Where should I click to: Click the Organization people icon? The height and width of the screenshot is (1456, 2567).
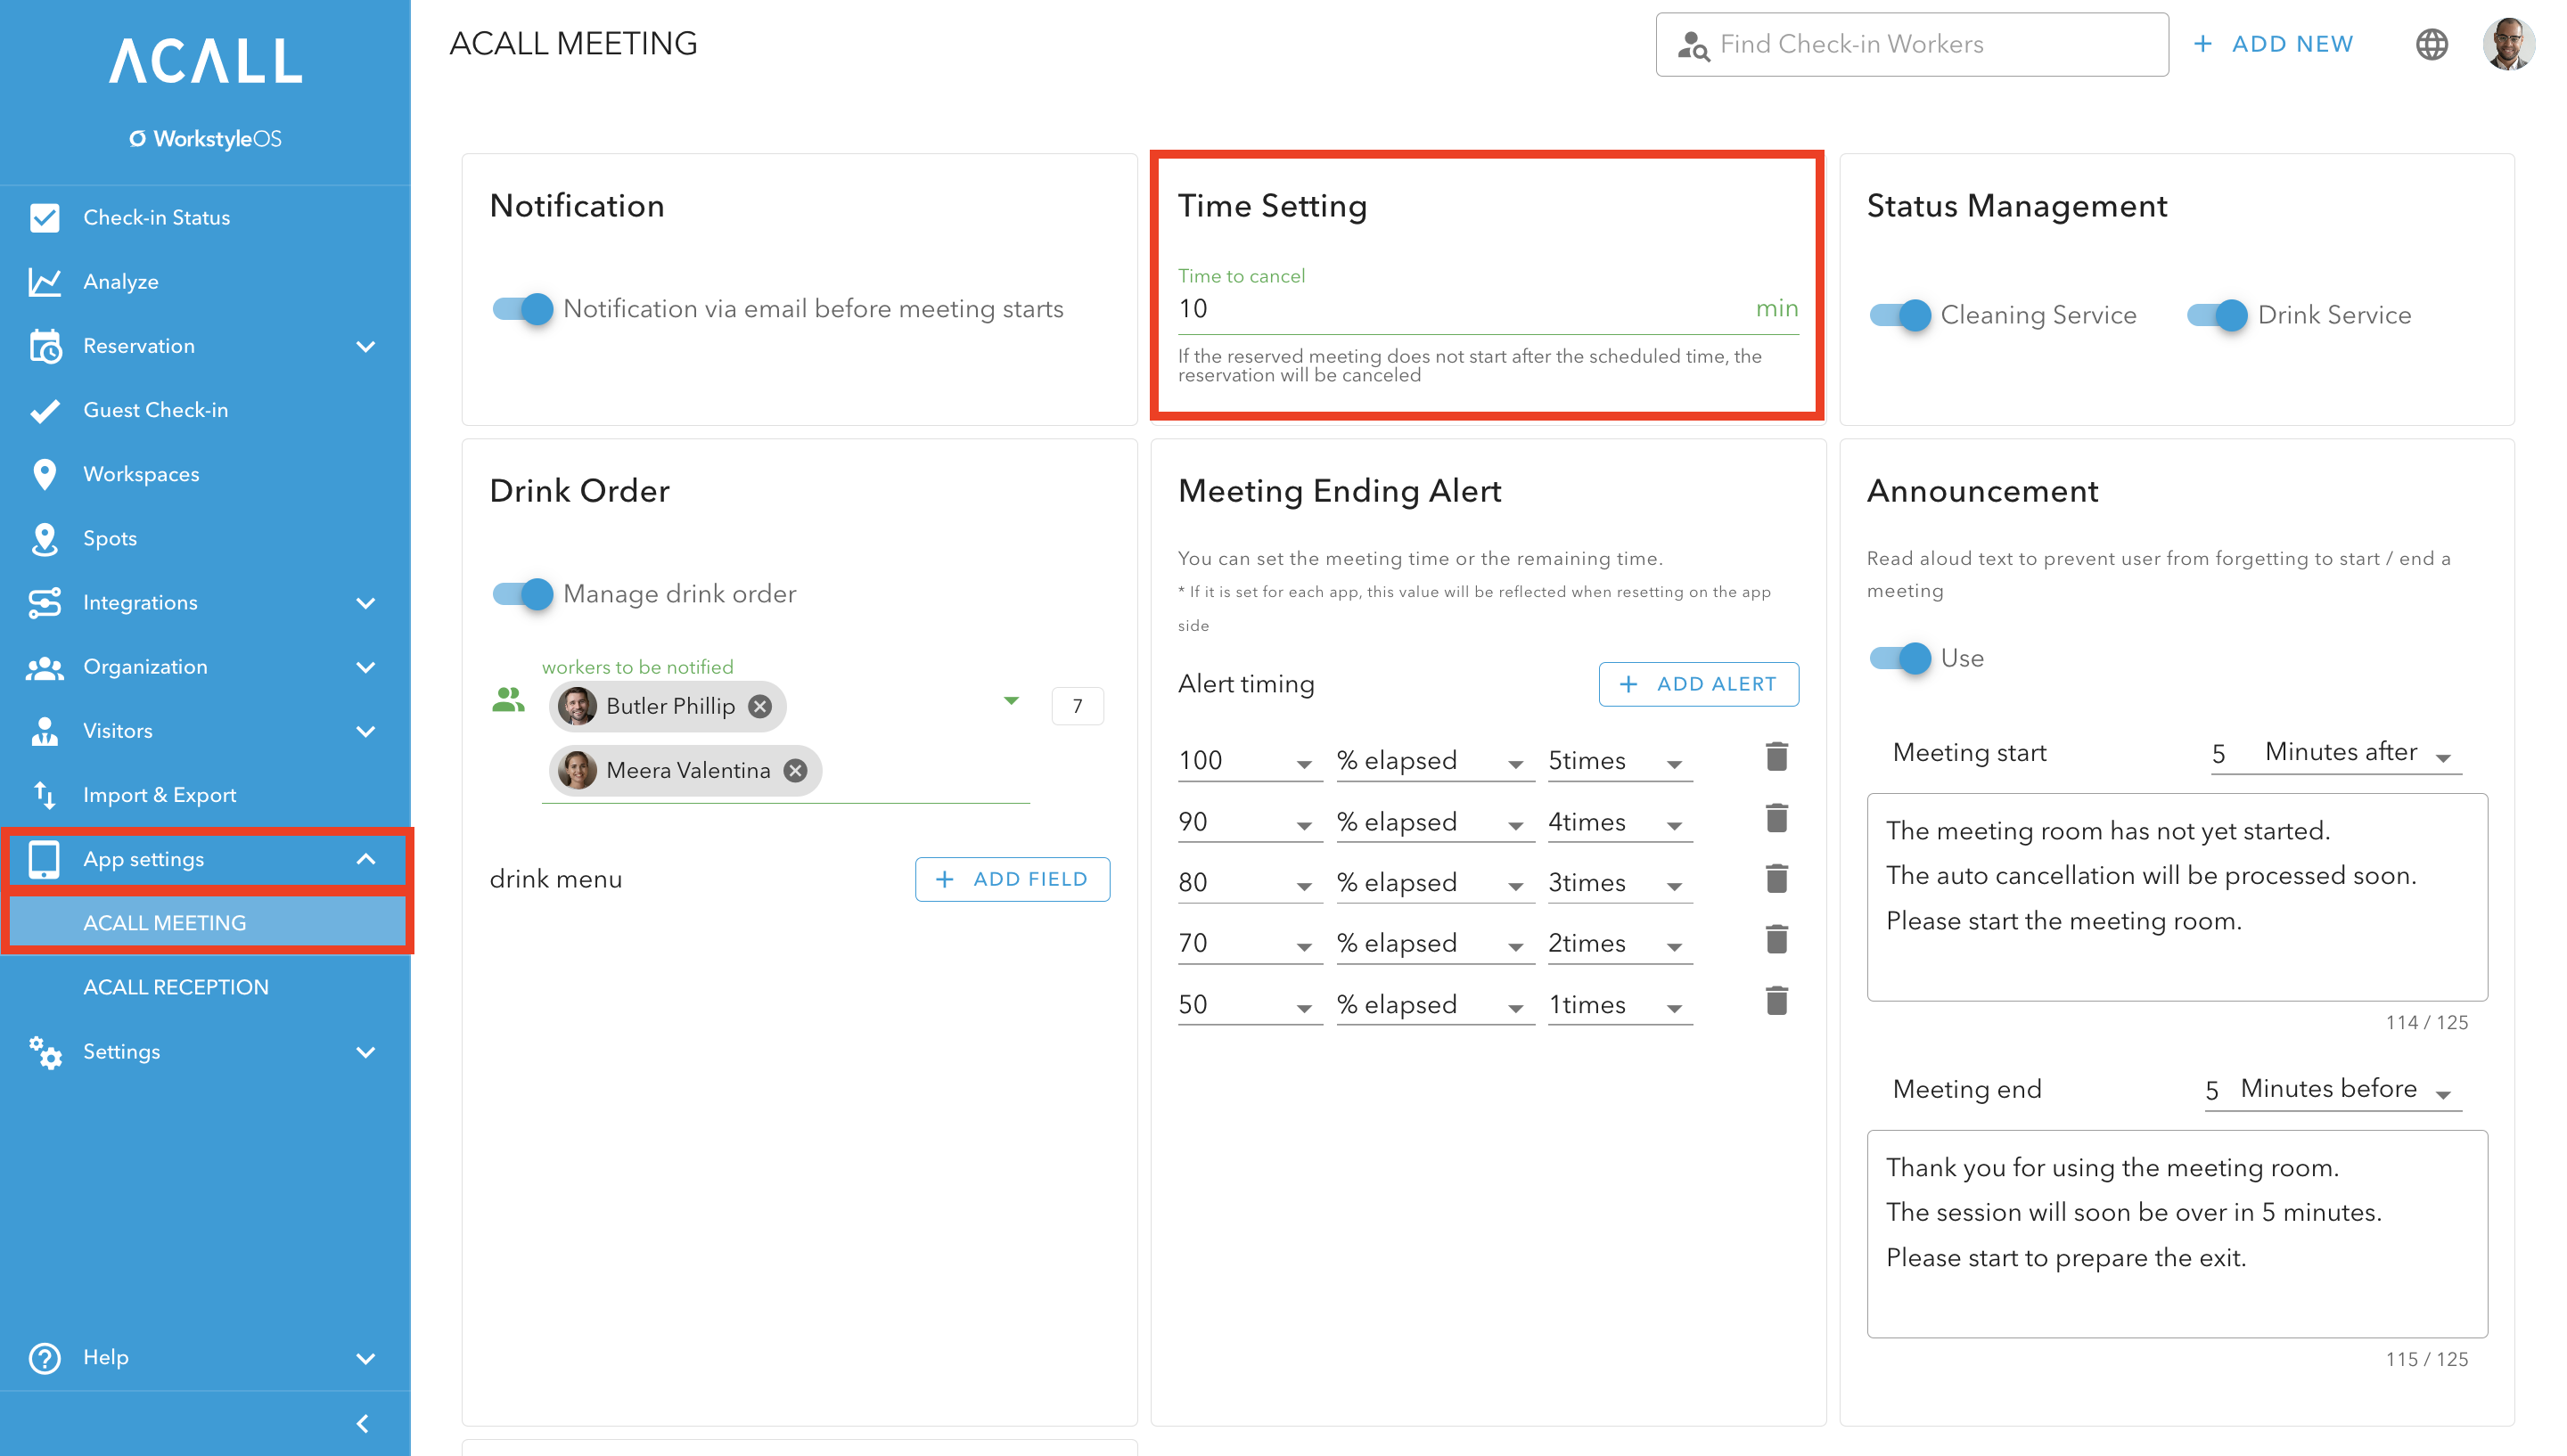click(45, 667)
